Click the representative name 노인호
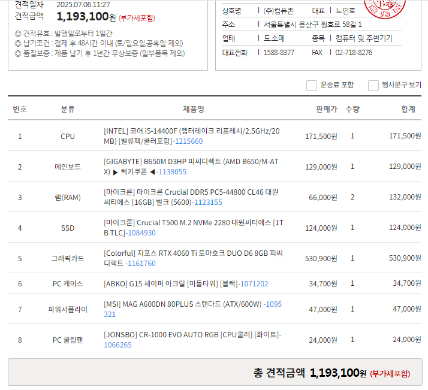The image size is (428, 390). tap(345, 11)
